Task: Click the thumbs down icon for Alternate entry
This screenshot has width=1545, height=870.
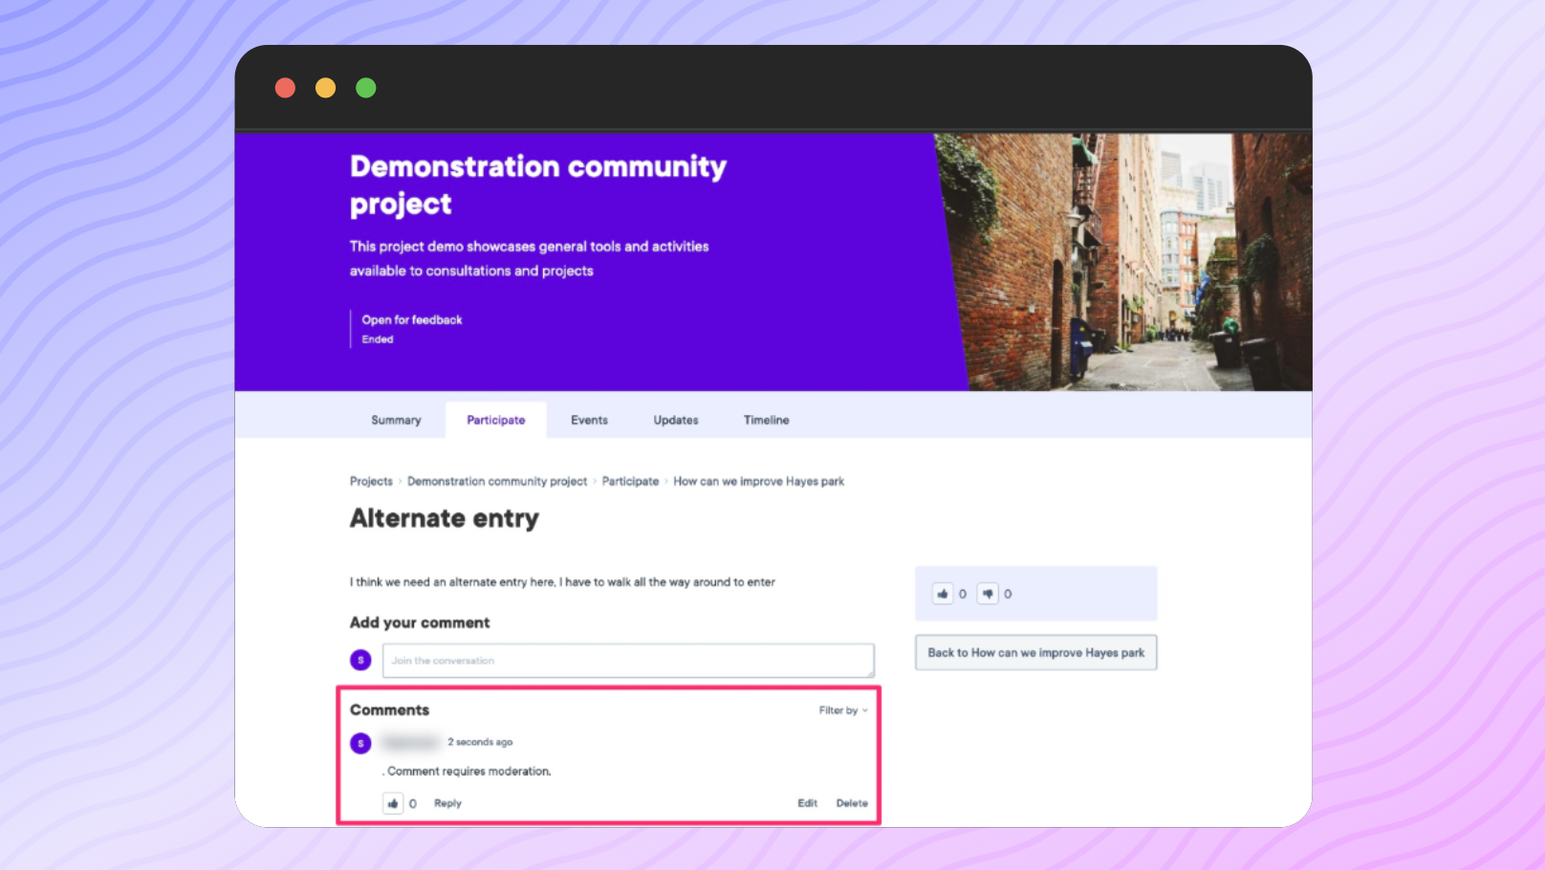Action: coord(987,593)
